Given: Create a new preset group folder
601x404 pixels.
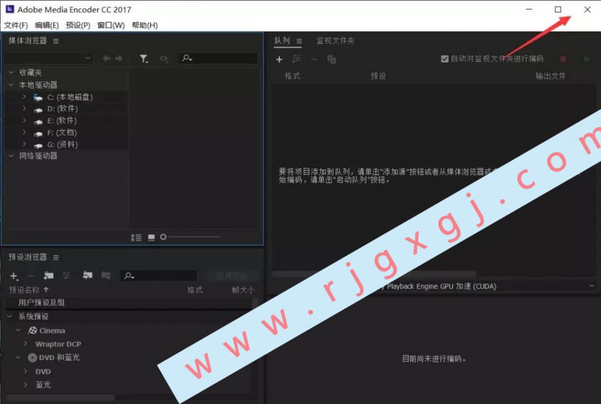Looking at the screenshot, I should point(49,276).
